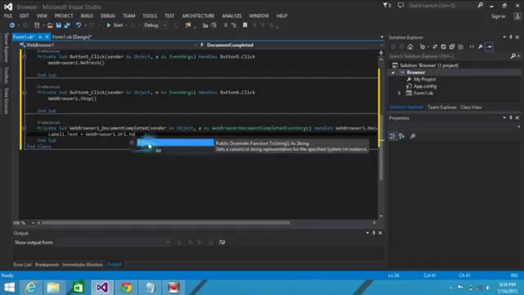
Task: Click the editor horizontal scrollbar
Action: coord(166,223)
